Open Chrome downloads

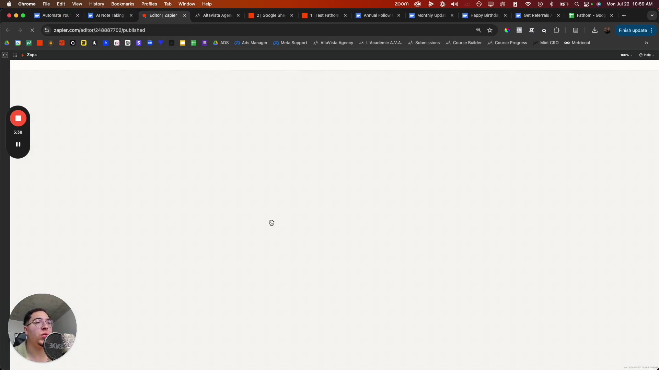595,30
